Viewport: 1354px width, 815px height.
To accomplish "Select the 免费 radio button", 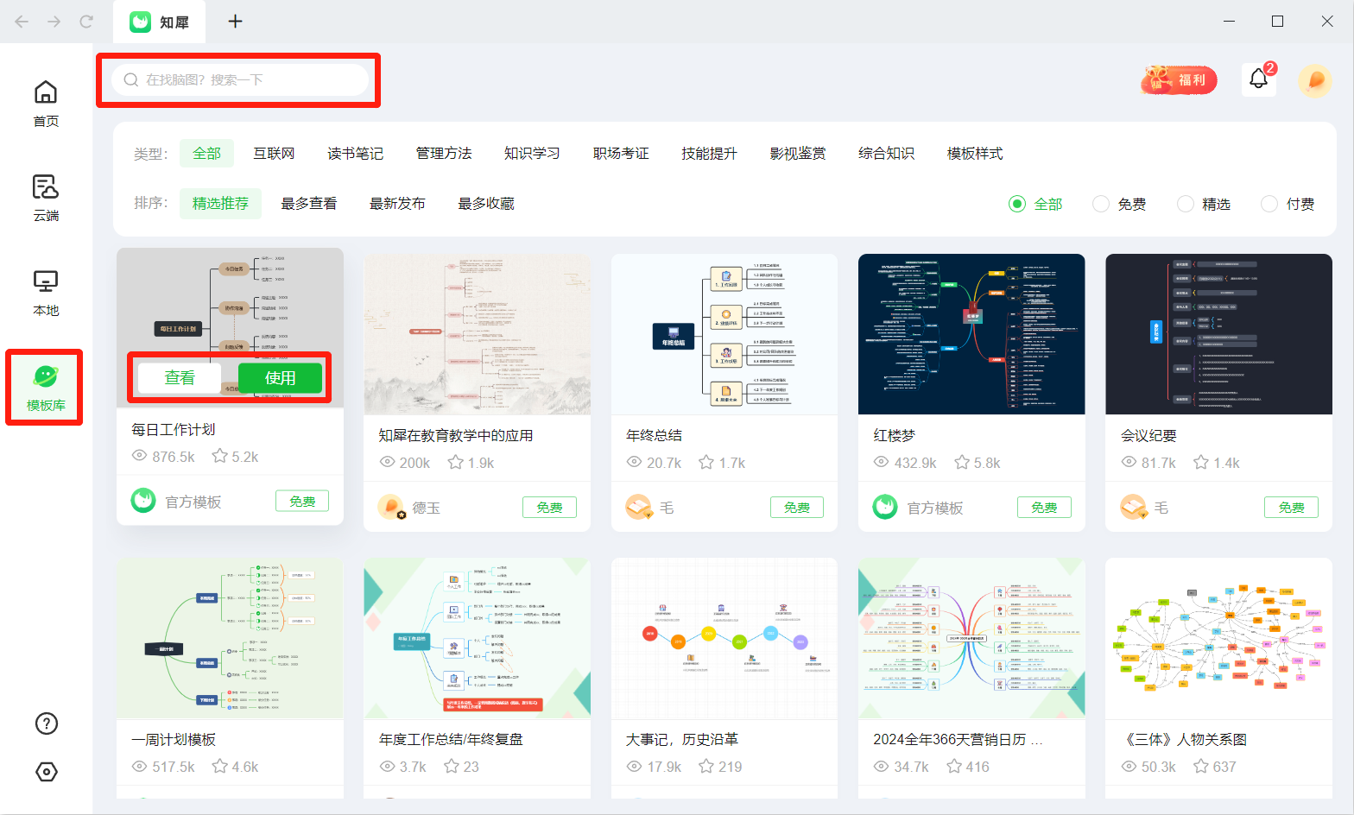I will (1101, 204).
